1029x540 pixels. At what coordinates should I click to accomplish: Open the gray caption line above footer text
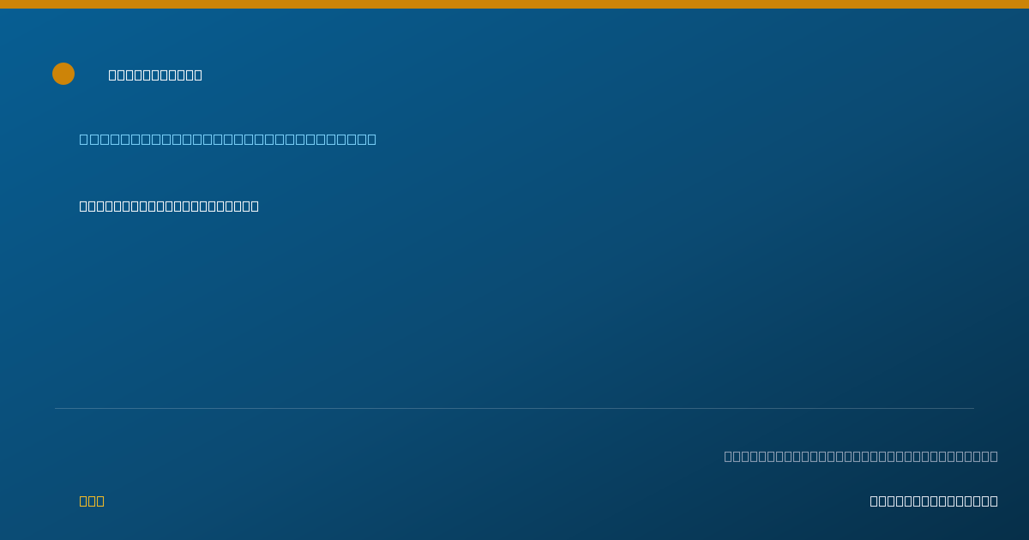[x=861, y=456]
